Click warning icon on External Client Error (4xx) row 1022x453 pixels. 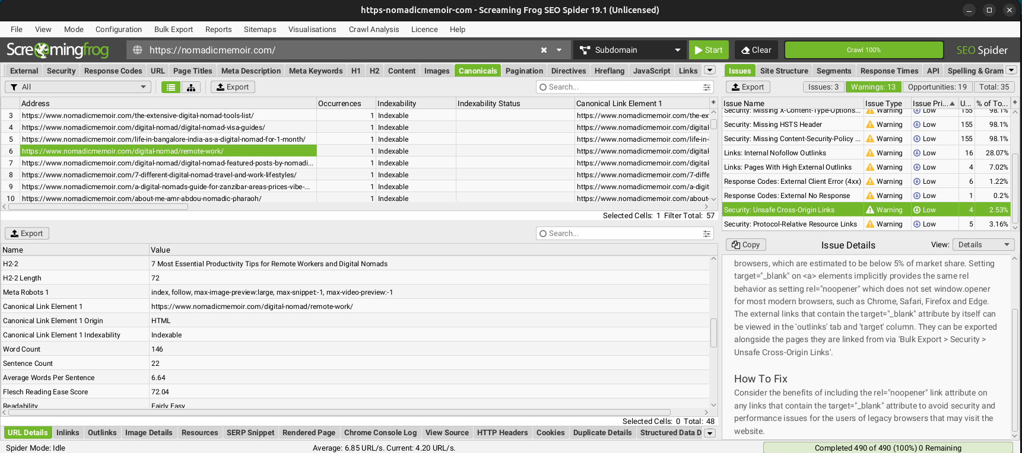point(870,181)
